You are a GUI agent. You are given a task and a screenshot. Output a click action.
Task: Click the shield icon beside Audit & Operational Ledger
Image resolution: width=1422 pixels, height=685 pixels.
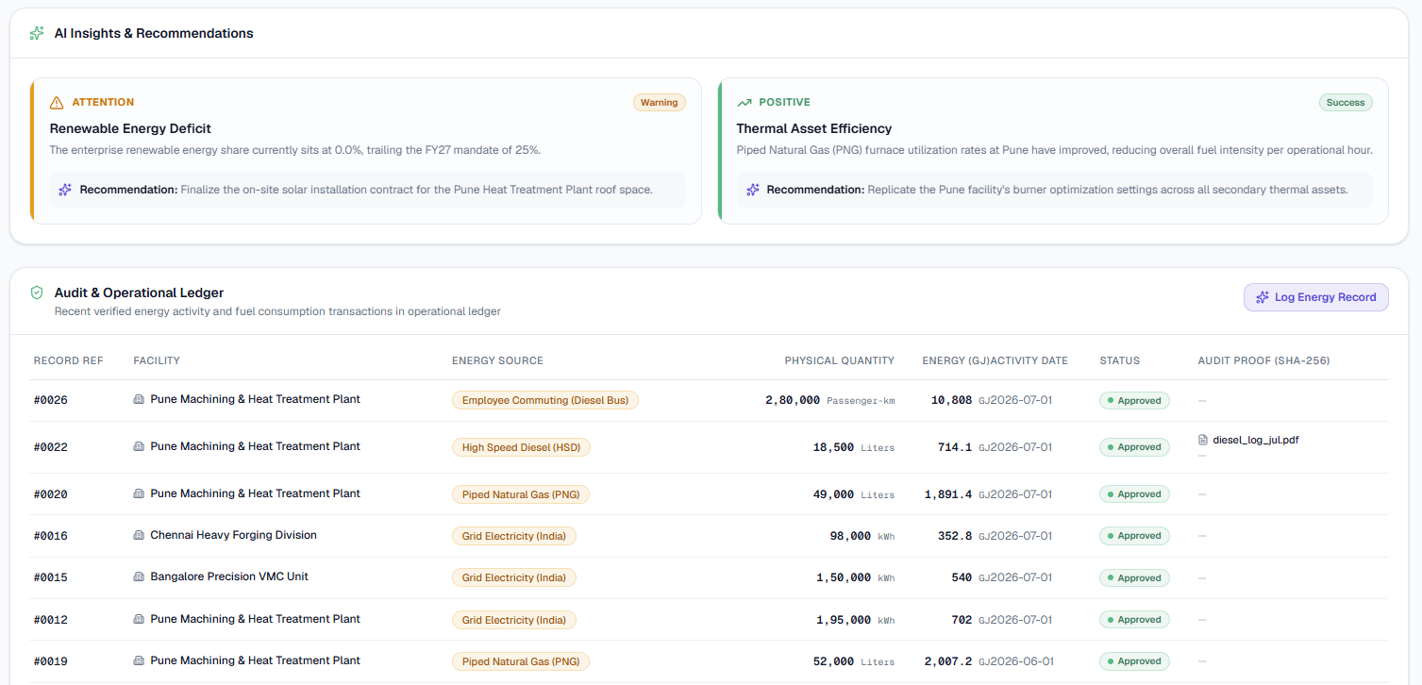tap(37, 292)
